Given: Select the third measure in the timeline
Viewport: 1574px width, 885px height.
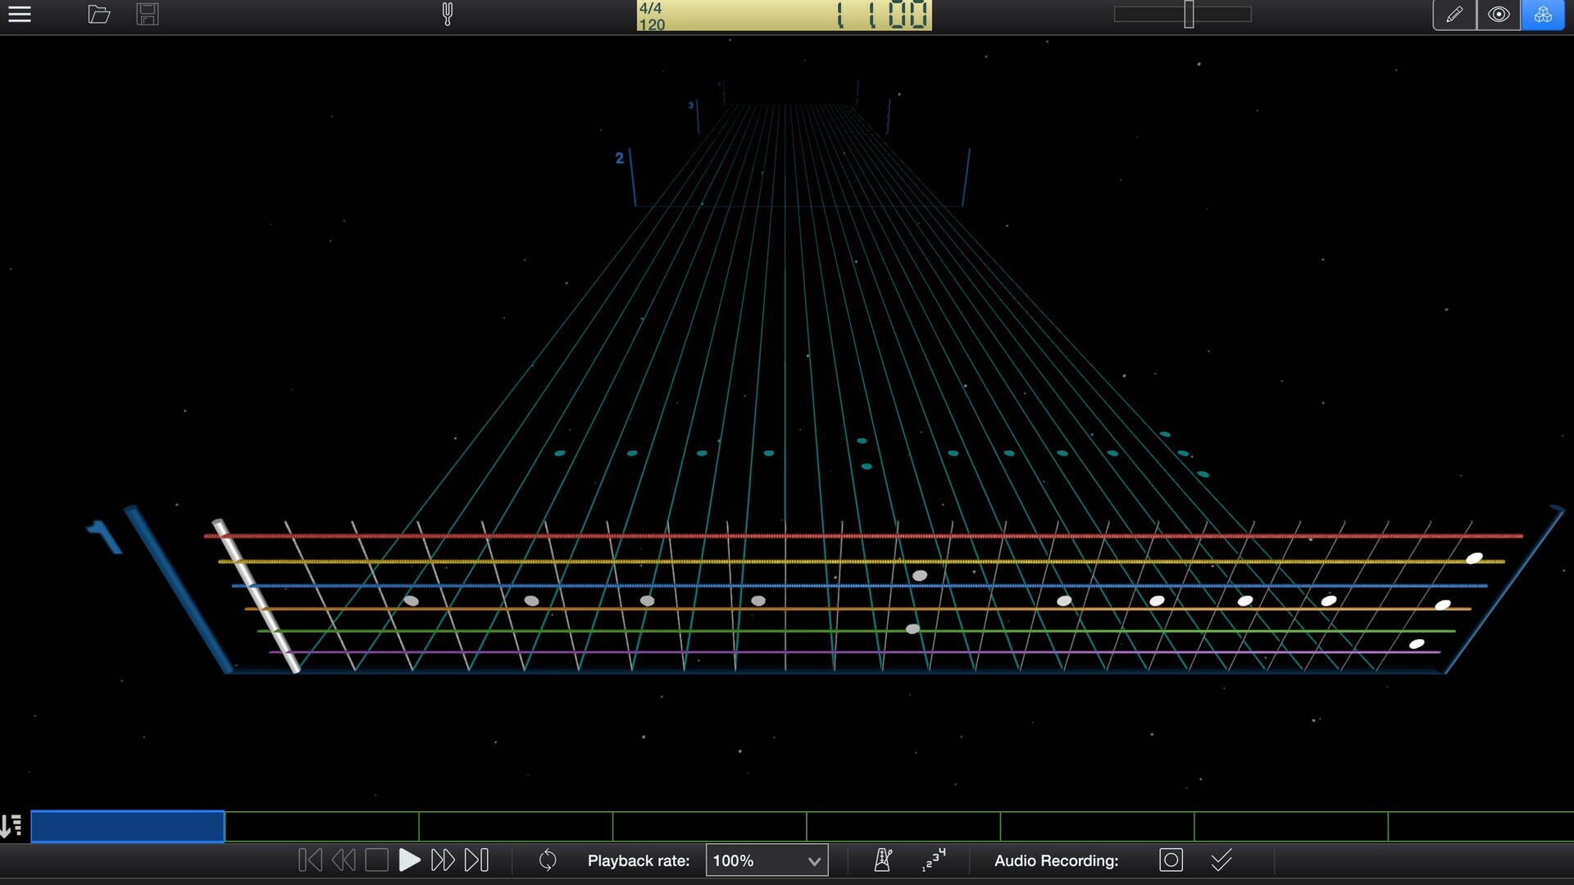Looking at the screenshot, I should pyautogui.click(x=516, y=826).
